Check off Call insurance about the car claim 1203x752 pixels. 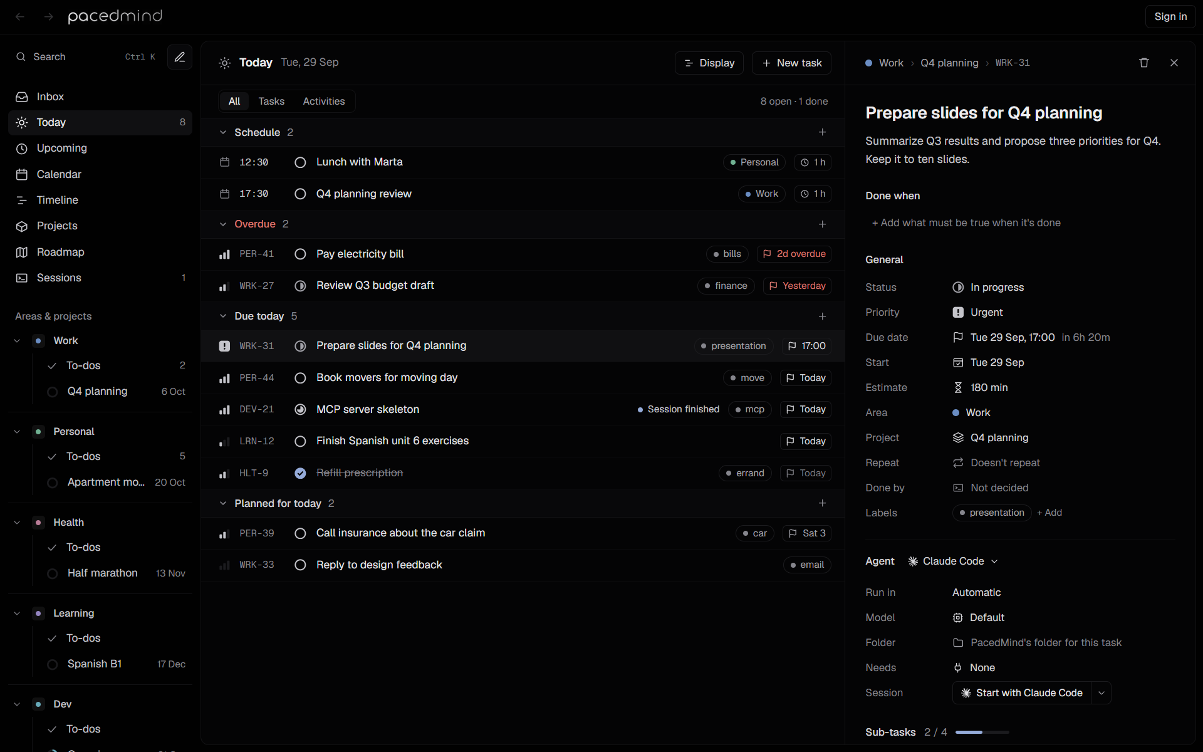coord(300,533)
